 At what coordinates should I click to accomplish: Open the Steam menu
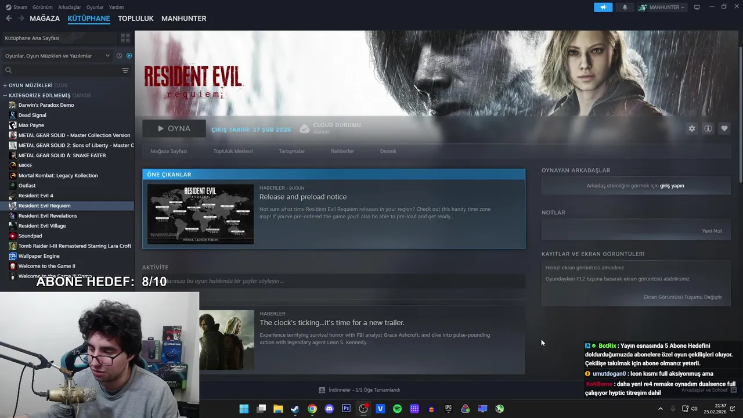tap(17, 7)
